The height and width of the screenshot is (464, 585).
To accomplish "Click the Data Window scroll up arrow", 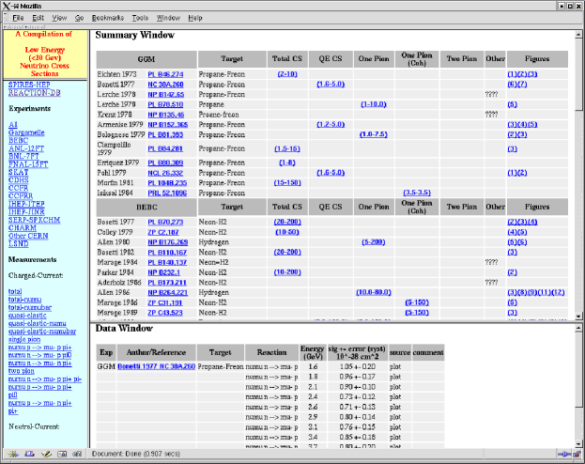I will pyautogui.click(x=578, y=328).
